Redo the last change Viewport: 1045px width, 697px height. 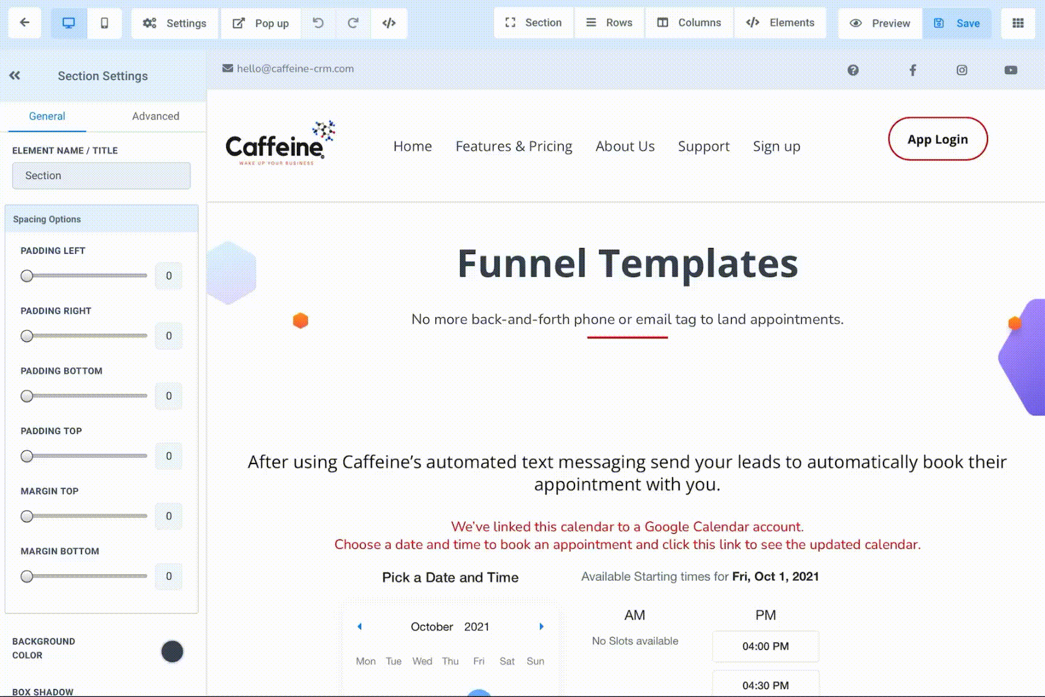[353, 23]
